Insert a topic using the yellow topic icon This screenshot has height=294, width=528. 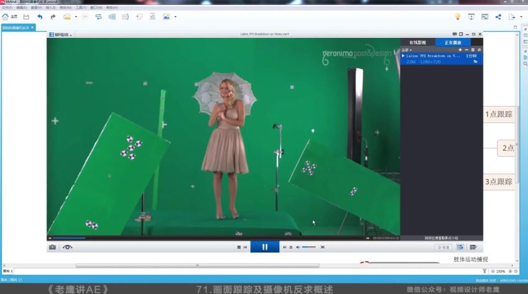[67, 17]
